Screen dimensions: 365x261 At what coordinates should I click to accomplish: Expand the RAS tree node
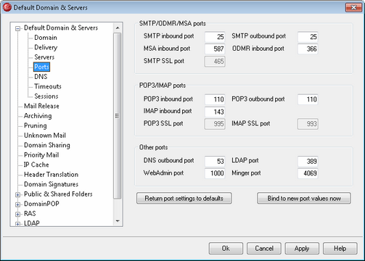[x=17, y=214]
